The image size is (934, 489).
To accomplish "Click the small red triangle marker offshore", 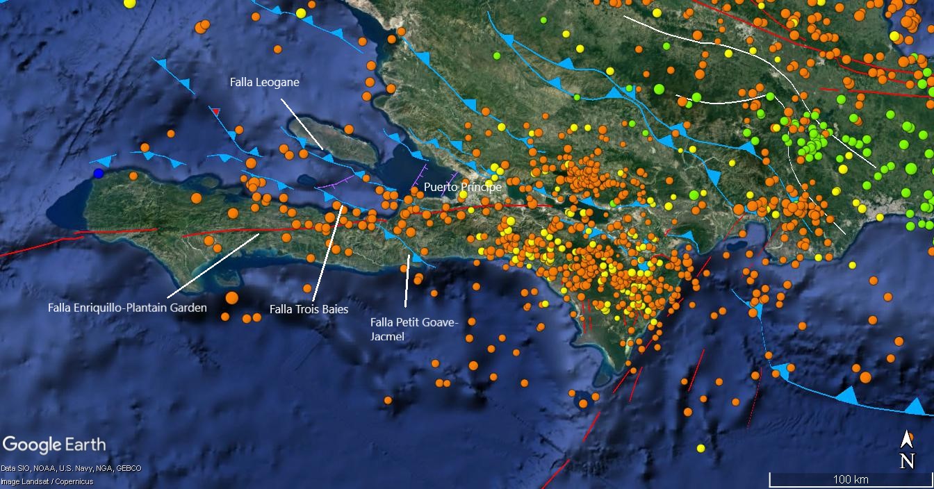I will click(216, 111).
